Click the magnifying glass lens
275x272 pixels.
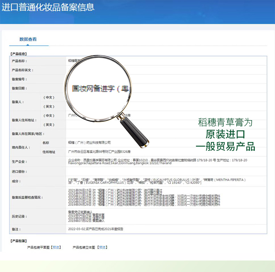tap(99, 88)
